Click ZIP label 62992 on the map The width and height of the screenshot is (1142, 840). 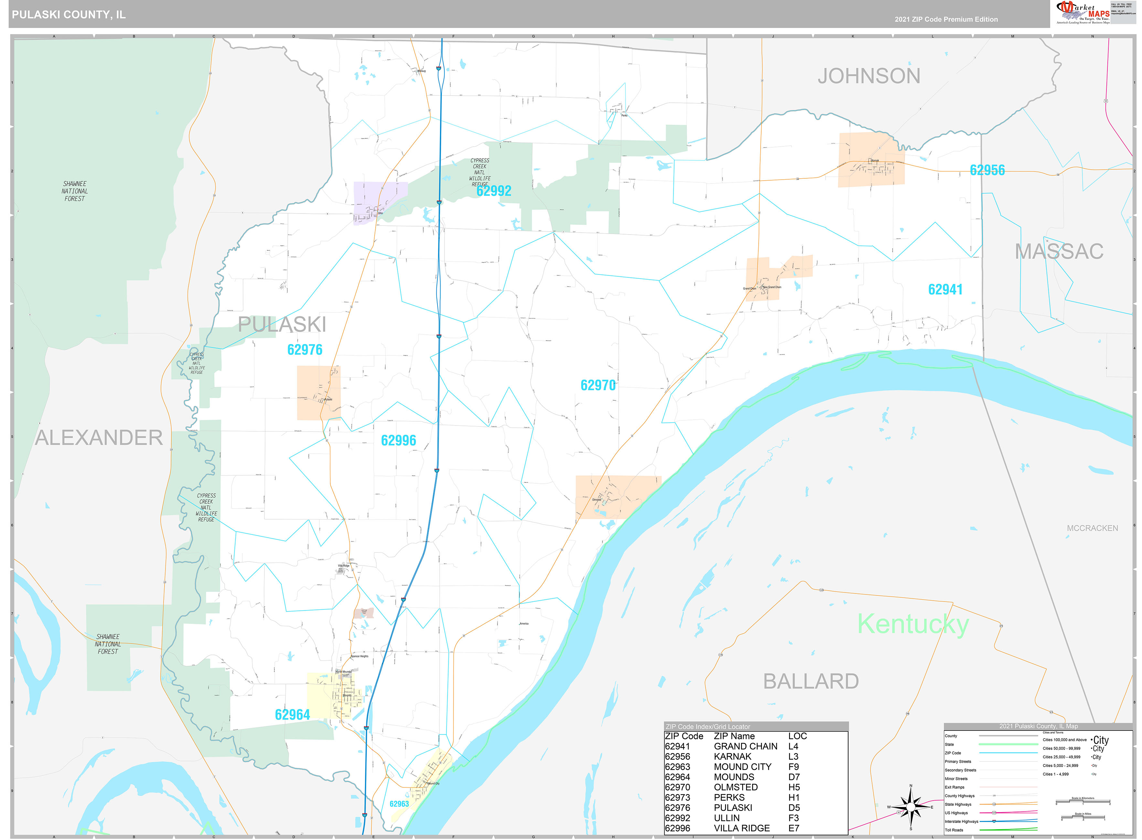(x=494, y=191)
